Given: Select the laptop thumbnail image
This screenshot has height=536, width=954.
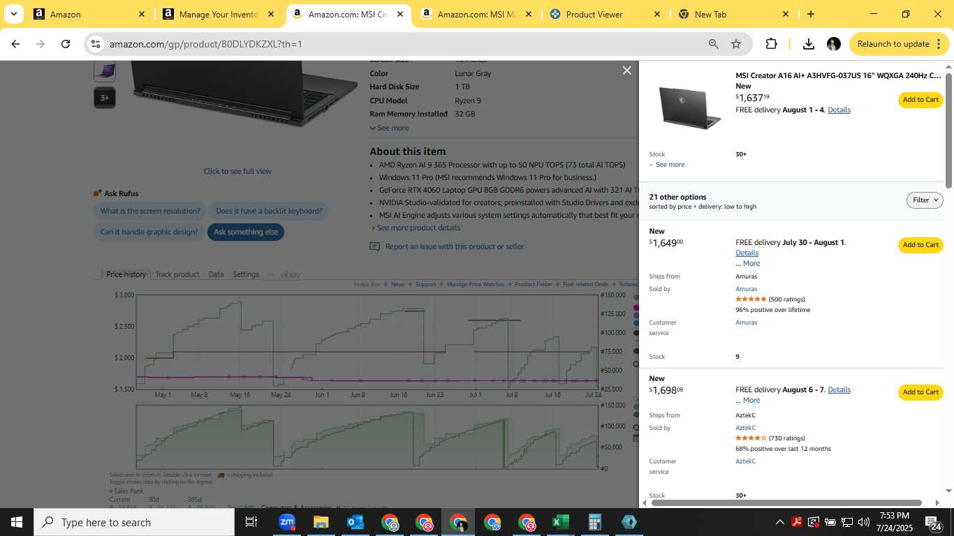Looking at the screenshot, I should pyautogui.click(x=105, y=70).
